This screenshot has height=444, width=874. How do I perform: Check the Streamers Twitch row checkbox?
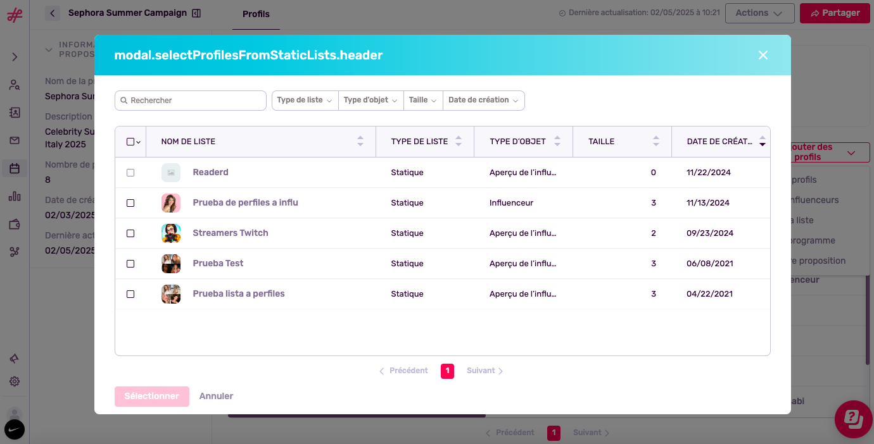tap(130, 233)
